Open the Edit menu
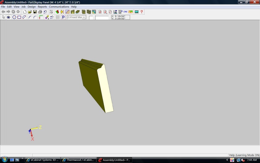260x163 pixels. tap(9, 7)
